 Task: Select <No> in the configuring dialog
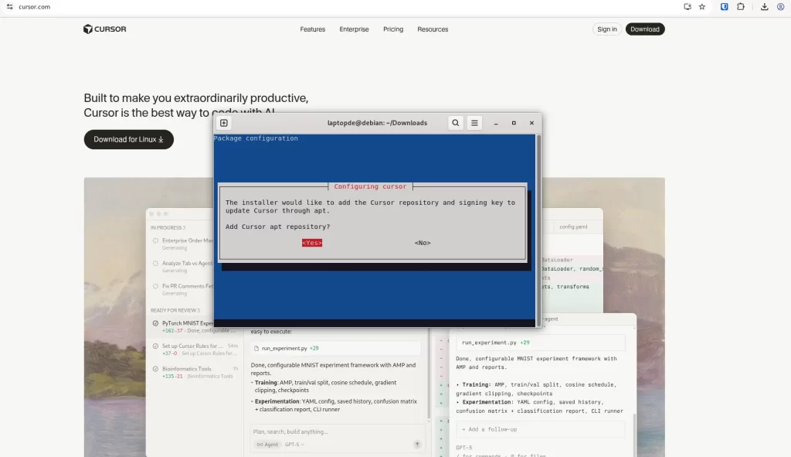tap(423, 243)
